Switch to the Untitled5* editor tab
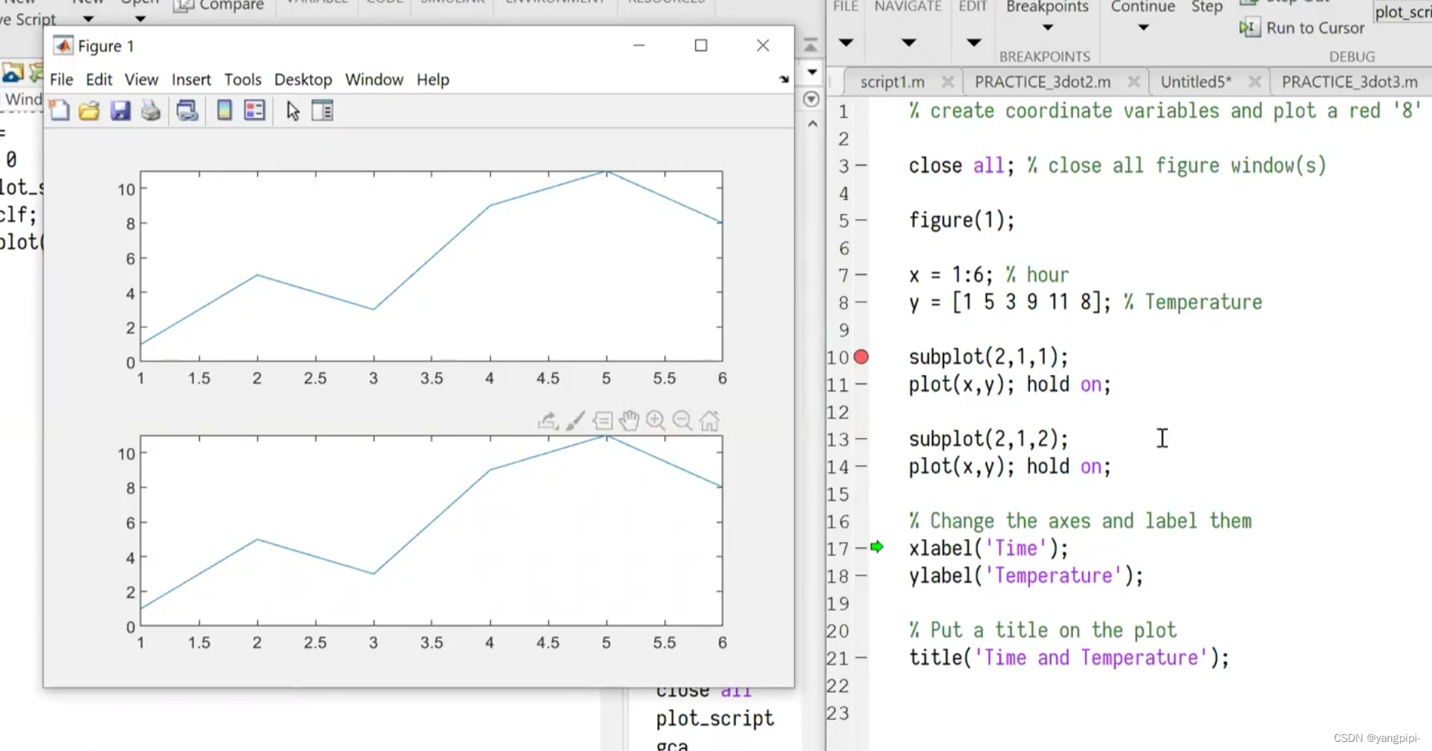This screenshot has height=751, width=1432. 1195,82
